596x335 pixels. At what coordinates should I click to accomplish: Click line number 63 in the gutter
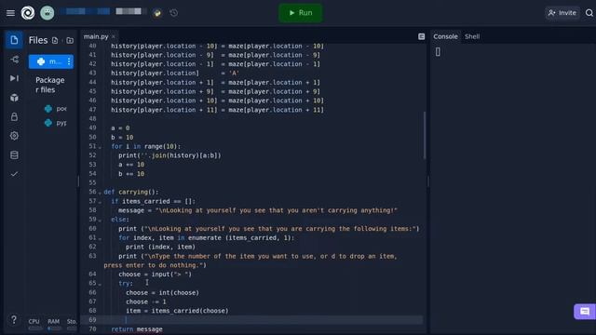pos(92,256)
